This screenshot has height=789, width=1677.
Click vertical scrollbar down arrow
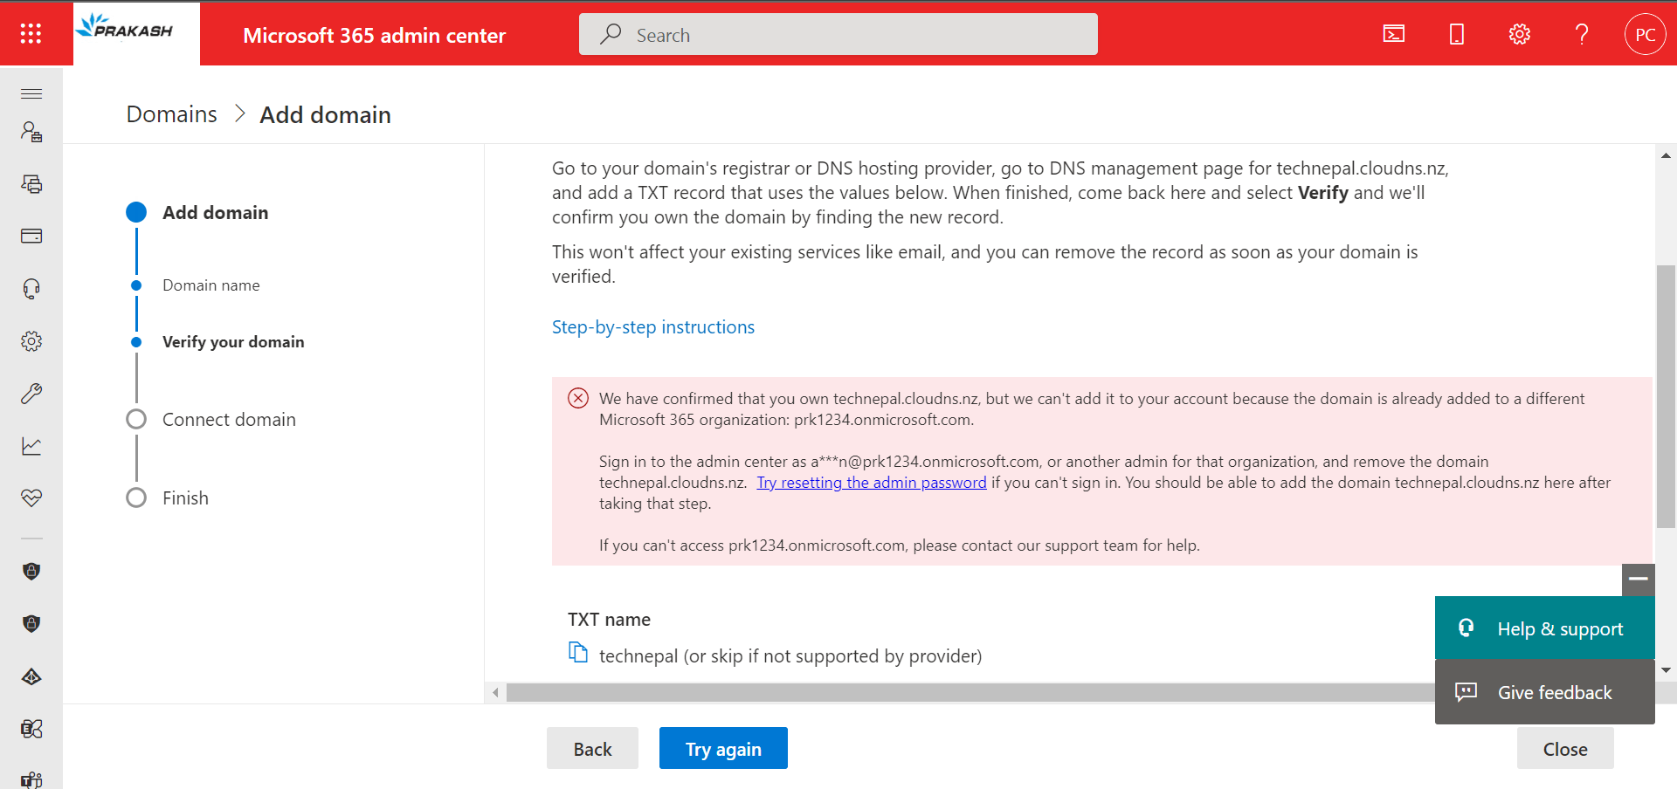[x=1667, y=670]
